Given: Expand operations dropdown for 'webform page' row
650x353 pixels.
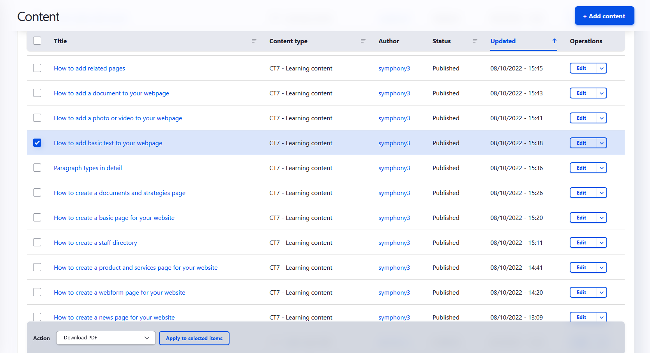Looking at the screenshot, I should 602,292.
